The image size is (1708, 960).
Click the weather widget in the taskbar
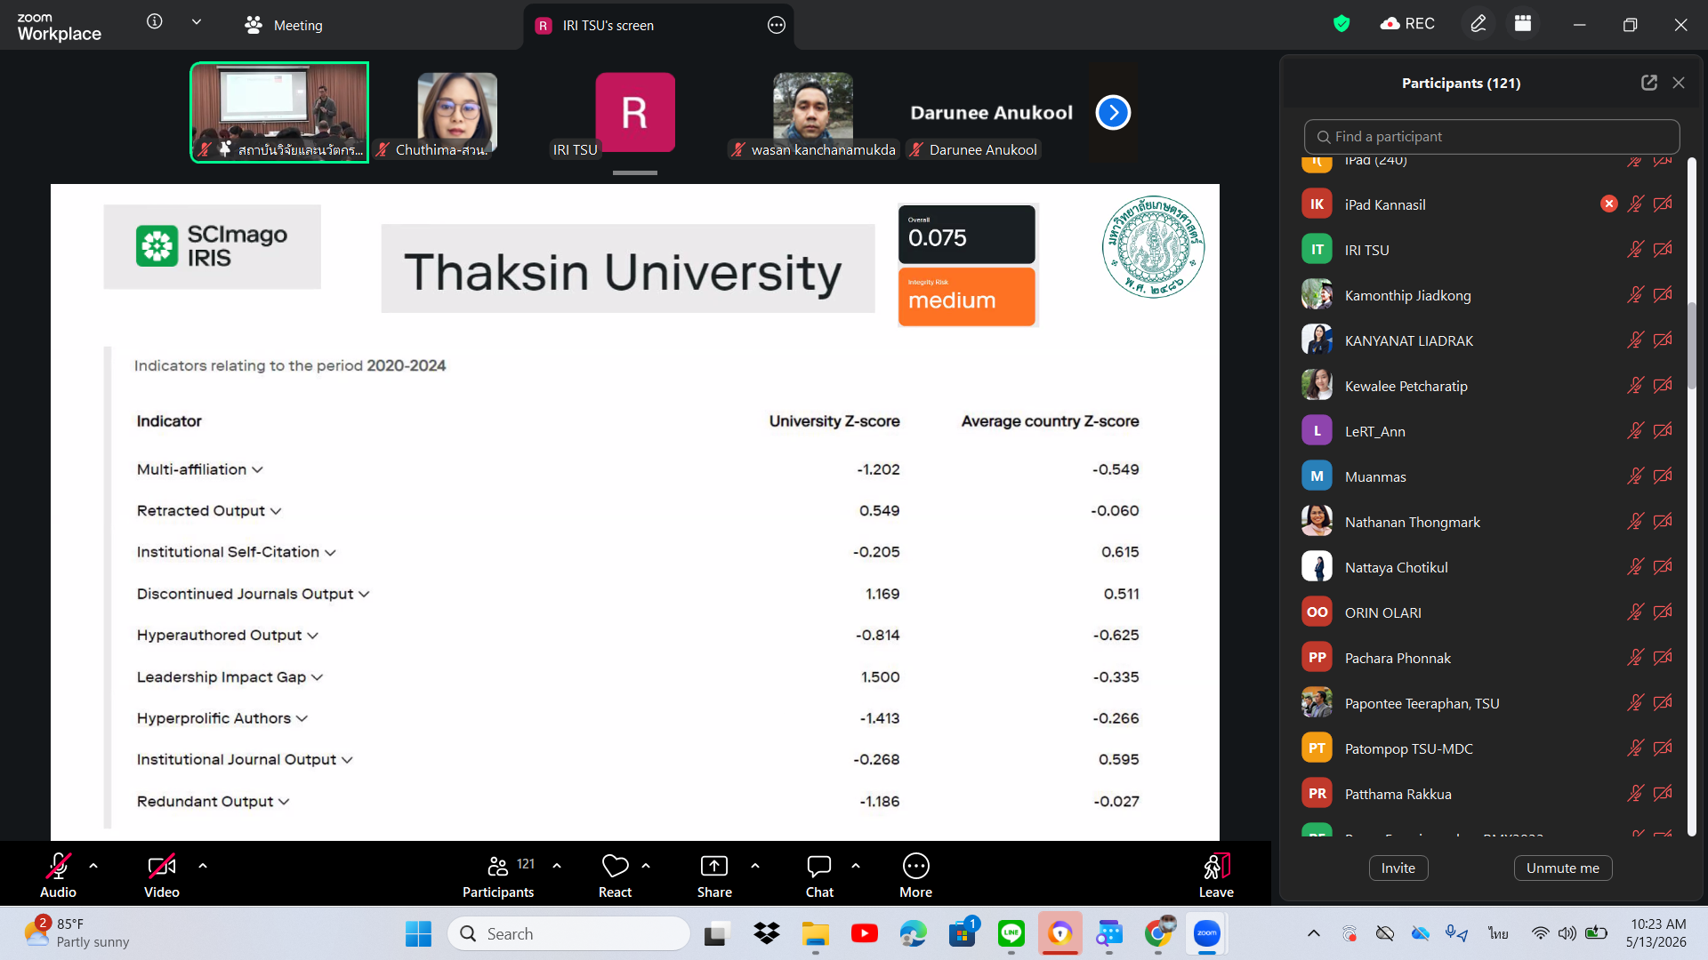77,933
